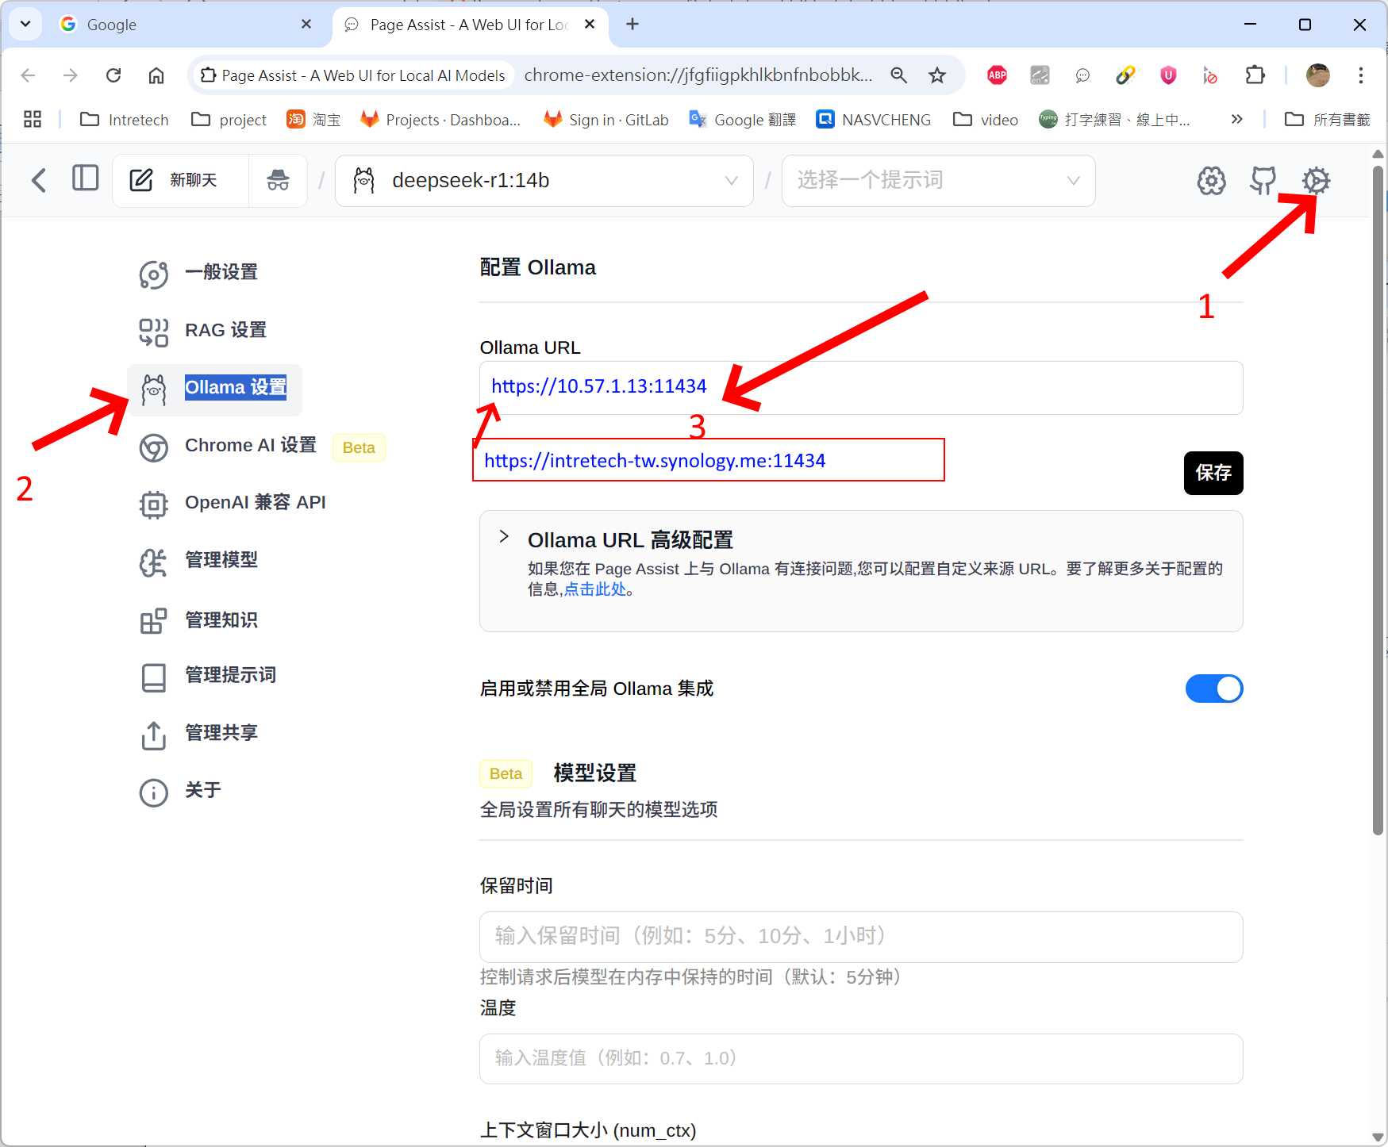Open the prompt selection dropdown
The image size is (1388, 1147).
pos(938,181)
